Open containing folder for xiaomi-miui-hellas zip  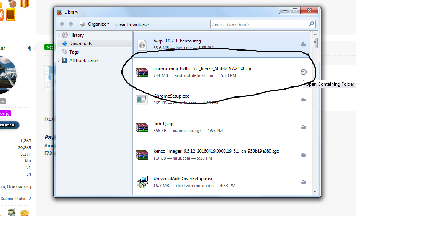[x=304, y=72]
